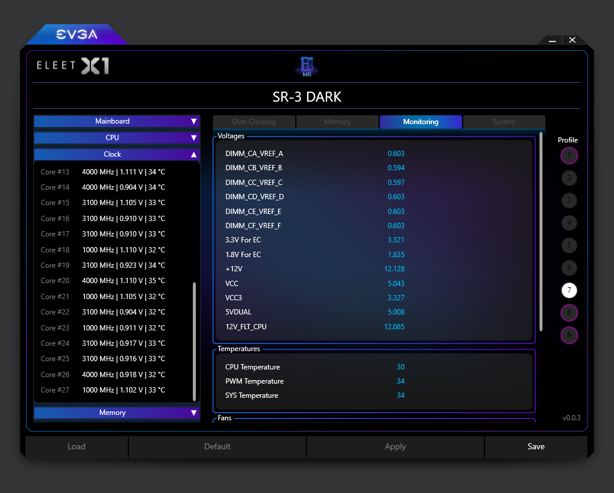This screenshot has height=493, width=614.
Task: Click the Core #17 row
Action: (103, 234)
